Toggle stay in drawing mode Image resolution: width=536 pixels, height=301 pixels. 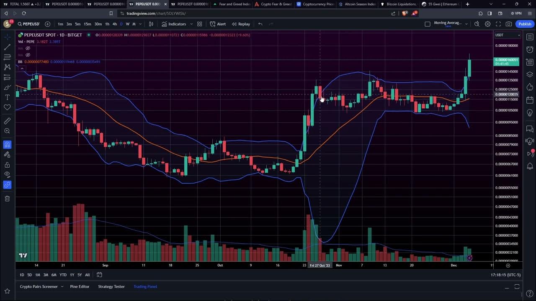pyautogui.click(x=7, y=155)
